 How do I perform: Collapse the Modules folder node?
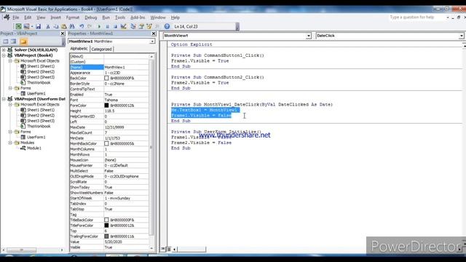[10, 143]
